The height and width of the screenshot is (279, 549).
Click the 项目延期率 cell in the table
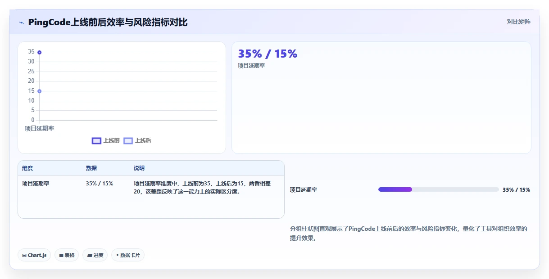pyautogui.click(x=36, y=184)
